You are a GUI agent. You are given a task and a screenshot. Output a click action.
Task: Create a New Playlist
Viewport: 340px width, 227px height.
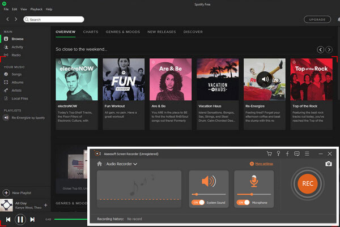(17, 193)
